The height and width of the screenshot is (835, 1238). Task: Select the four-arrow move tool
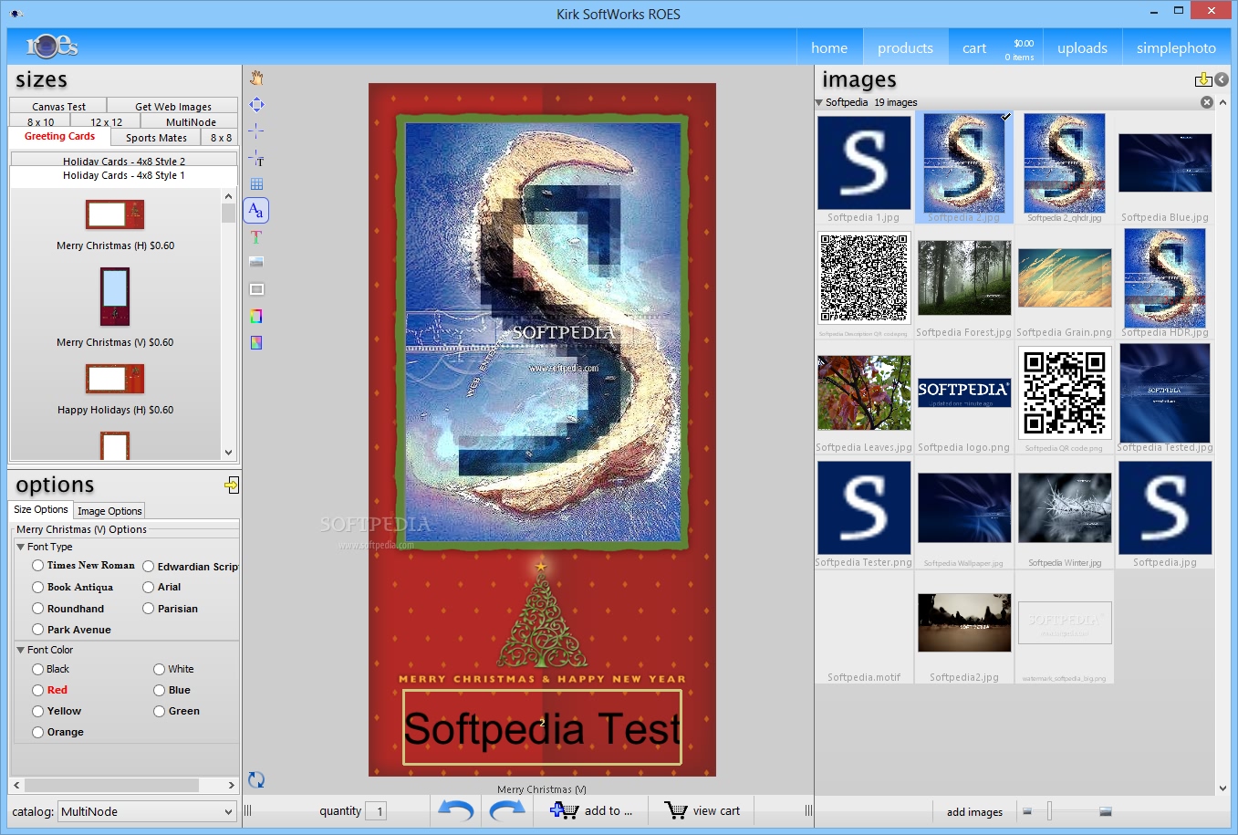tap(256, 104)
